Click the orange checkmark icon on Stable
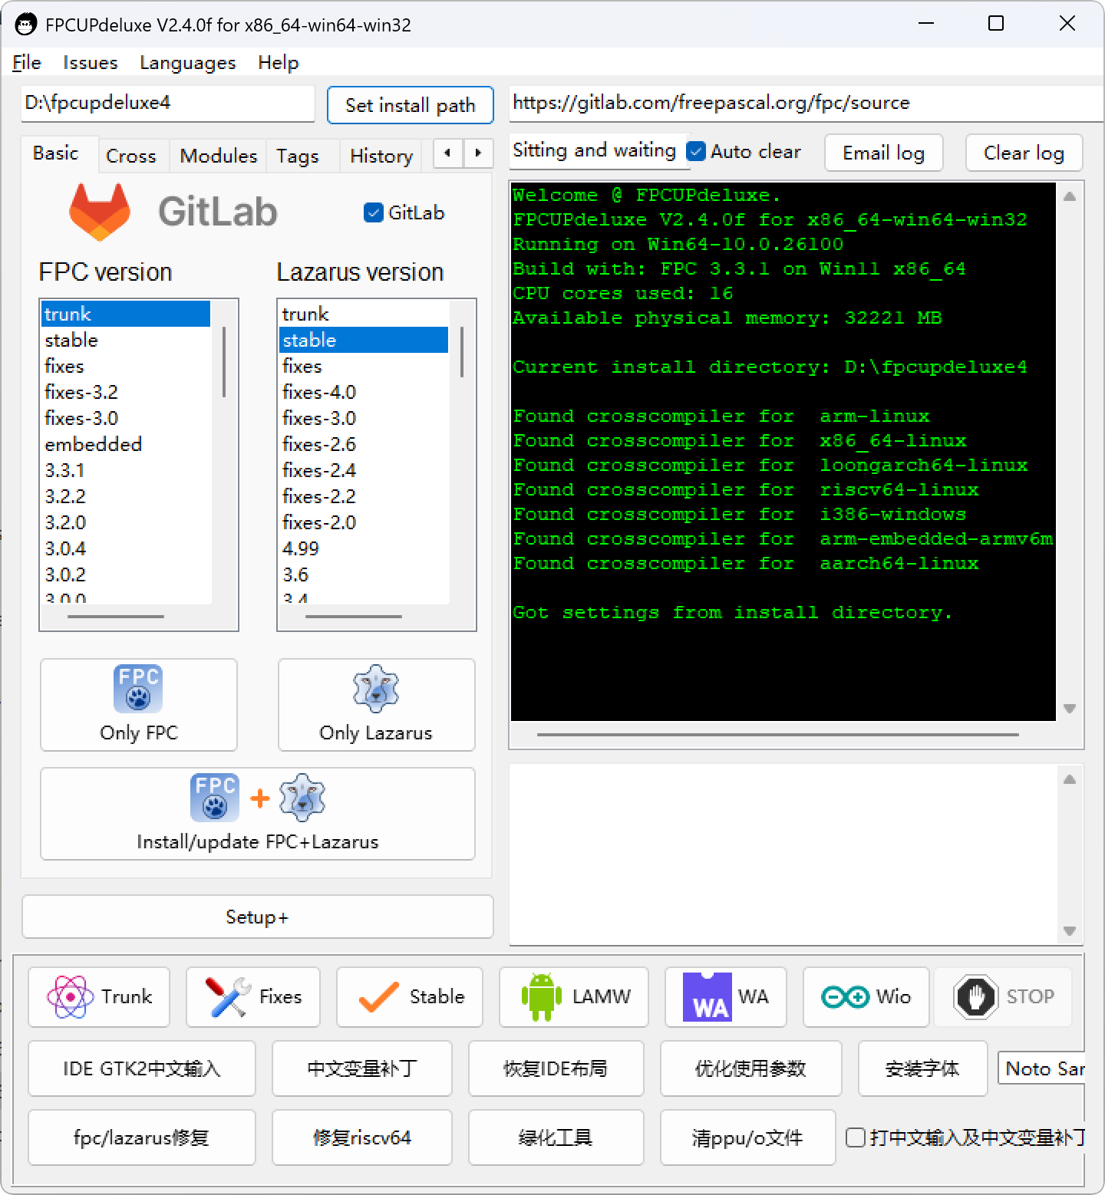1105x1195 pixels. [x=378, y=996]
